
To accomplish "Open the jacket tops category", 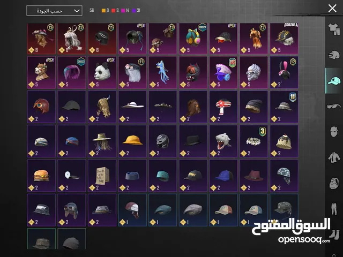I will click(x=334, y=157).
